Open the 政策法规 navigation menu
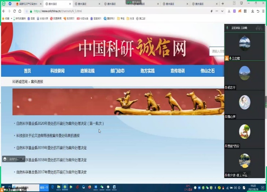The image size is (267, 192). pyautogui.click(x=87, y=71)
